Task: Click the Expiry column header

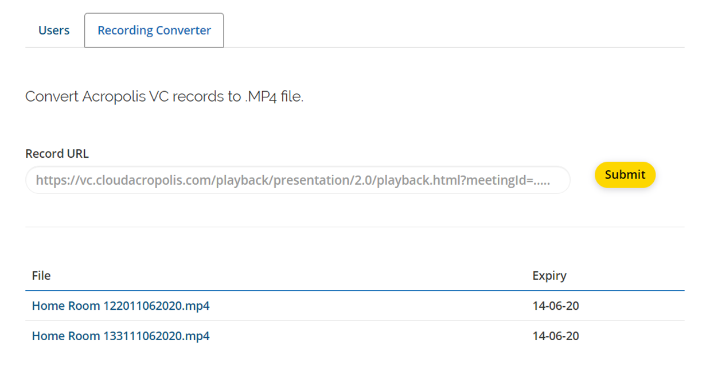Action: tap(549, 276)
